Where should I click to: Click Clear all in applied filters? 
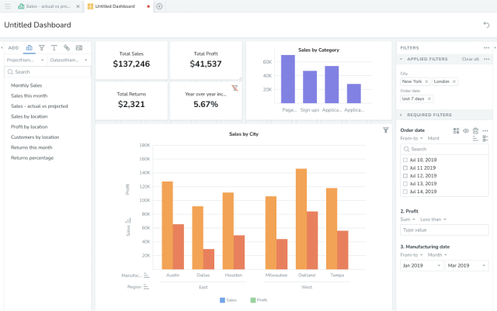pyautogui.click(x=471, y=59)
